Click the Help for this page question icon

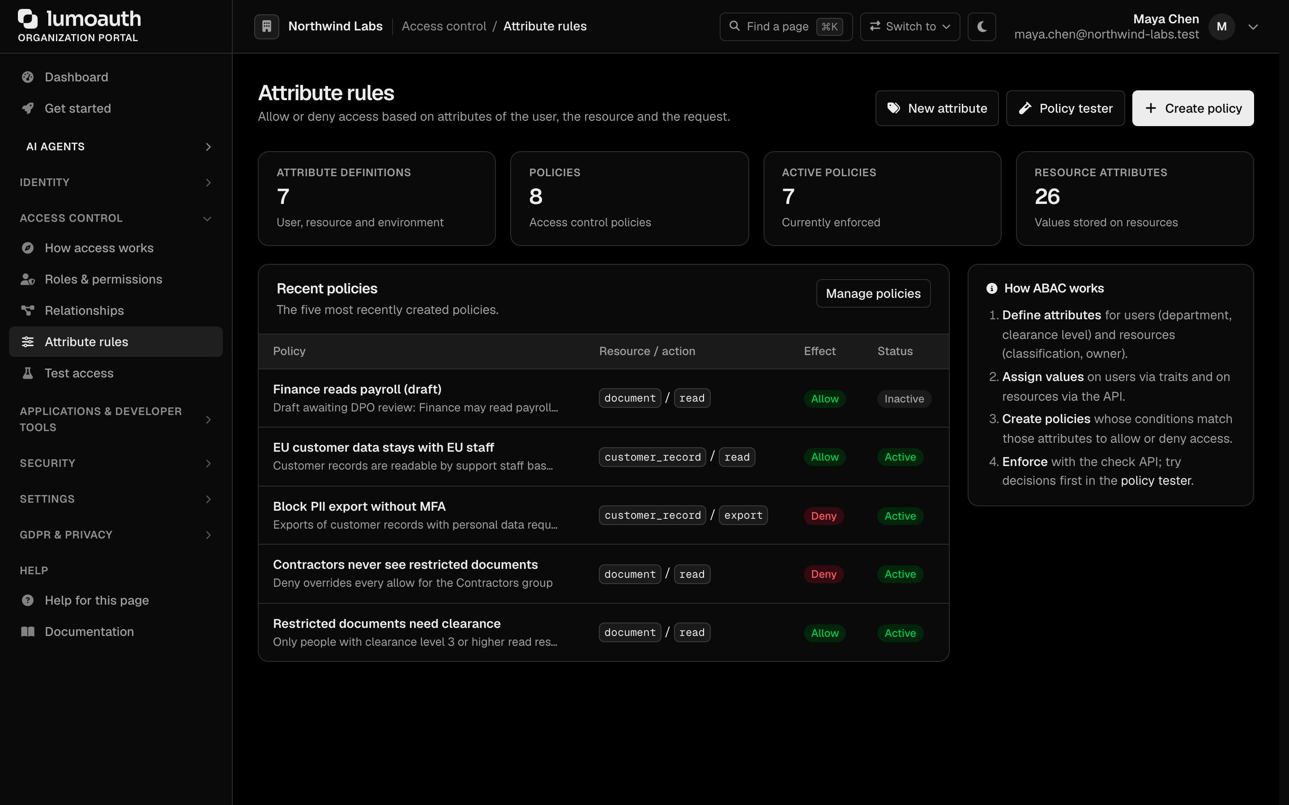click(x=28, y=601)
